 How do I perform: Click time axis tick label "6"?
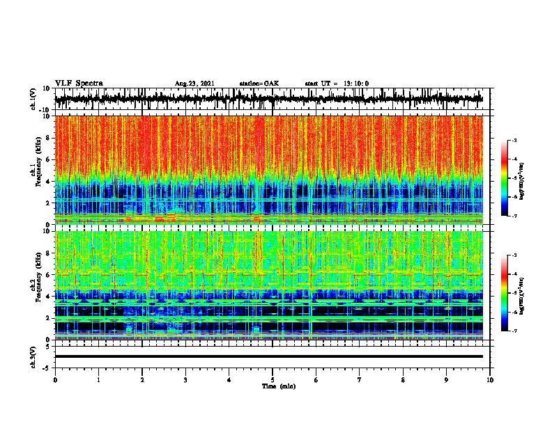(x=316, y=380)
